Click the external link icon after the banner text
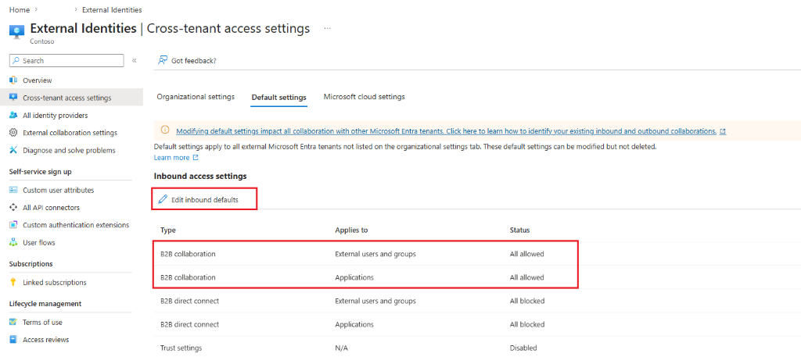Viewport: 801px width, 357px height. coord(723,131)
